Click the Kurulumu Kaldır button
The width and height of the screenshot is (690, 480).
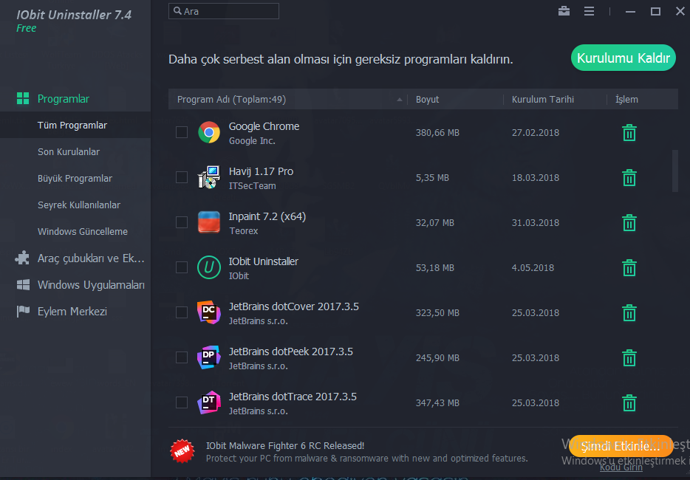click(623, 58)
